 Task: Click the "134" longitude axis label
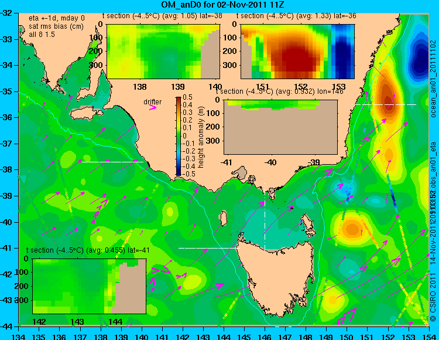(19, 336)
